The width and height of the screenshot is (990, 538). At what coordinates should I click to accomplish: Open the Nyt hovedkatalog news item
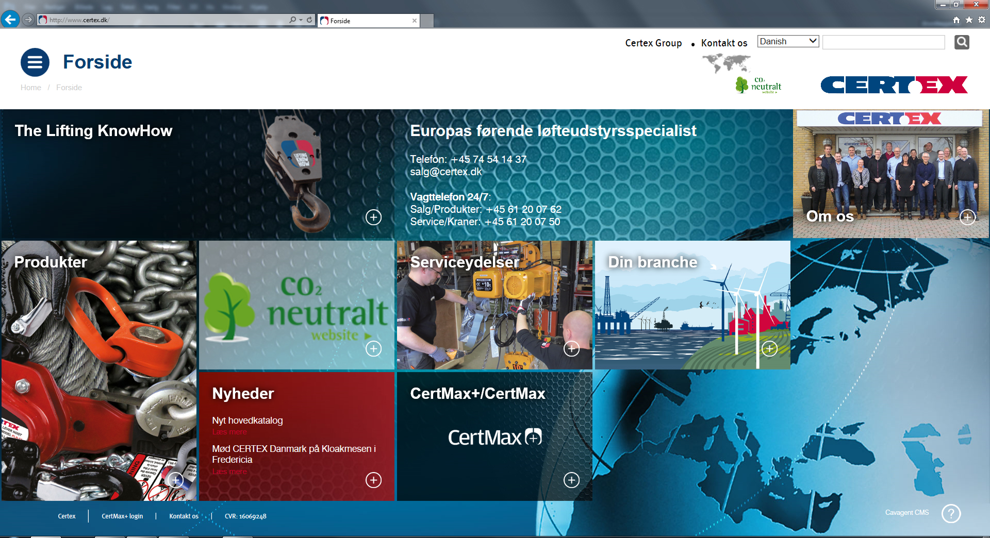click(247, 421)
